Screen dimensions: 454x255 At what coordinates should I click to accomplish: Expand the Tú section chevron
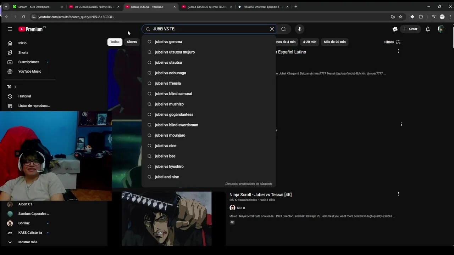coord(15,87)
